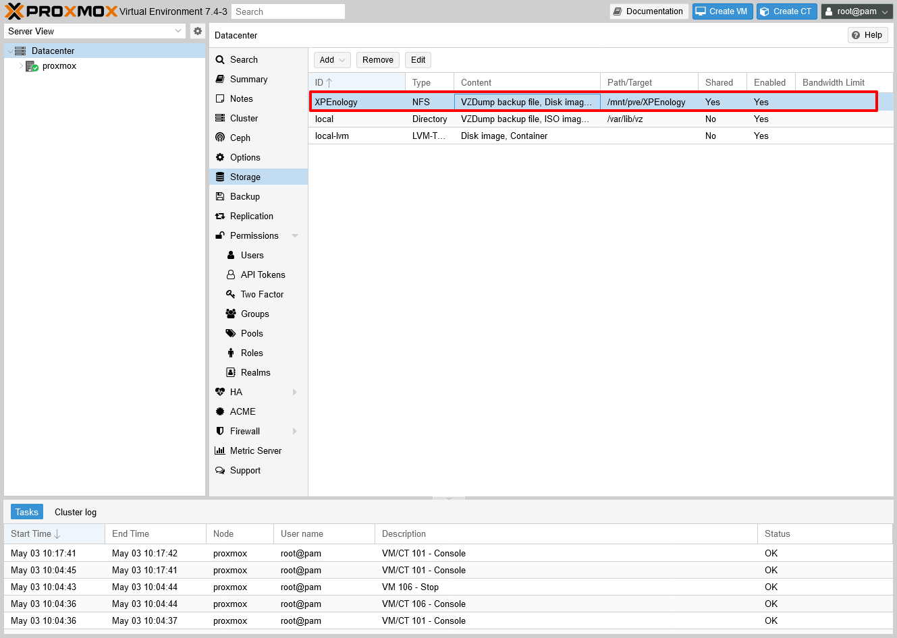Open Backup via floppy disk icon
This screenshot has width=897, height=638.
click(220, 196)
